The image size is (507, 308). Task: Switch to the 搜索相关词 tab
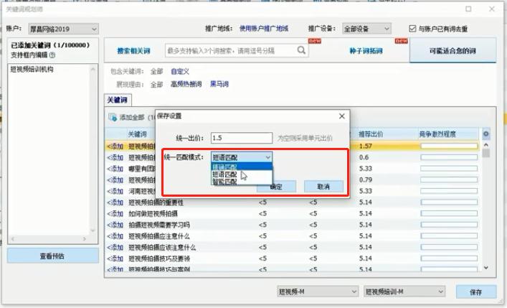tap(133, 51)
